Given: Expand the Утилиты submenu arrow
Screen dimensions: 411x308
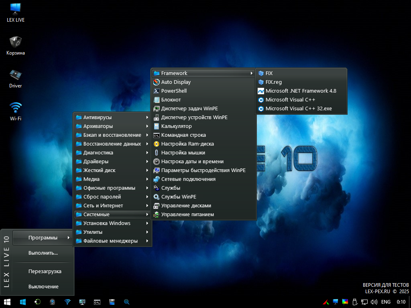Looking at the screenshot, I should 147,232.
